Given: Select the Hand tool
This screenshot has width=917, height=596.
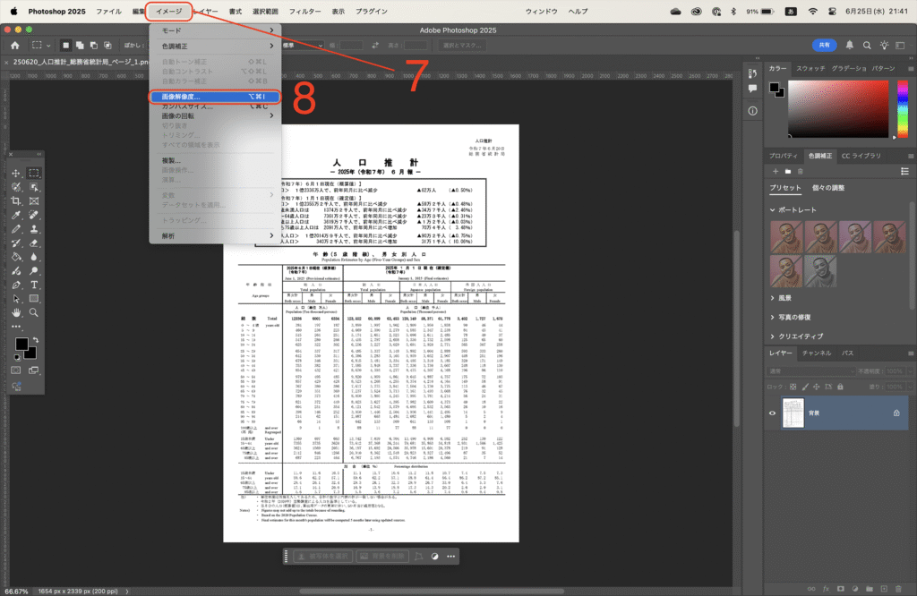Looking at the screenshot, I should 16,313.
